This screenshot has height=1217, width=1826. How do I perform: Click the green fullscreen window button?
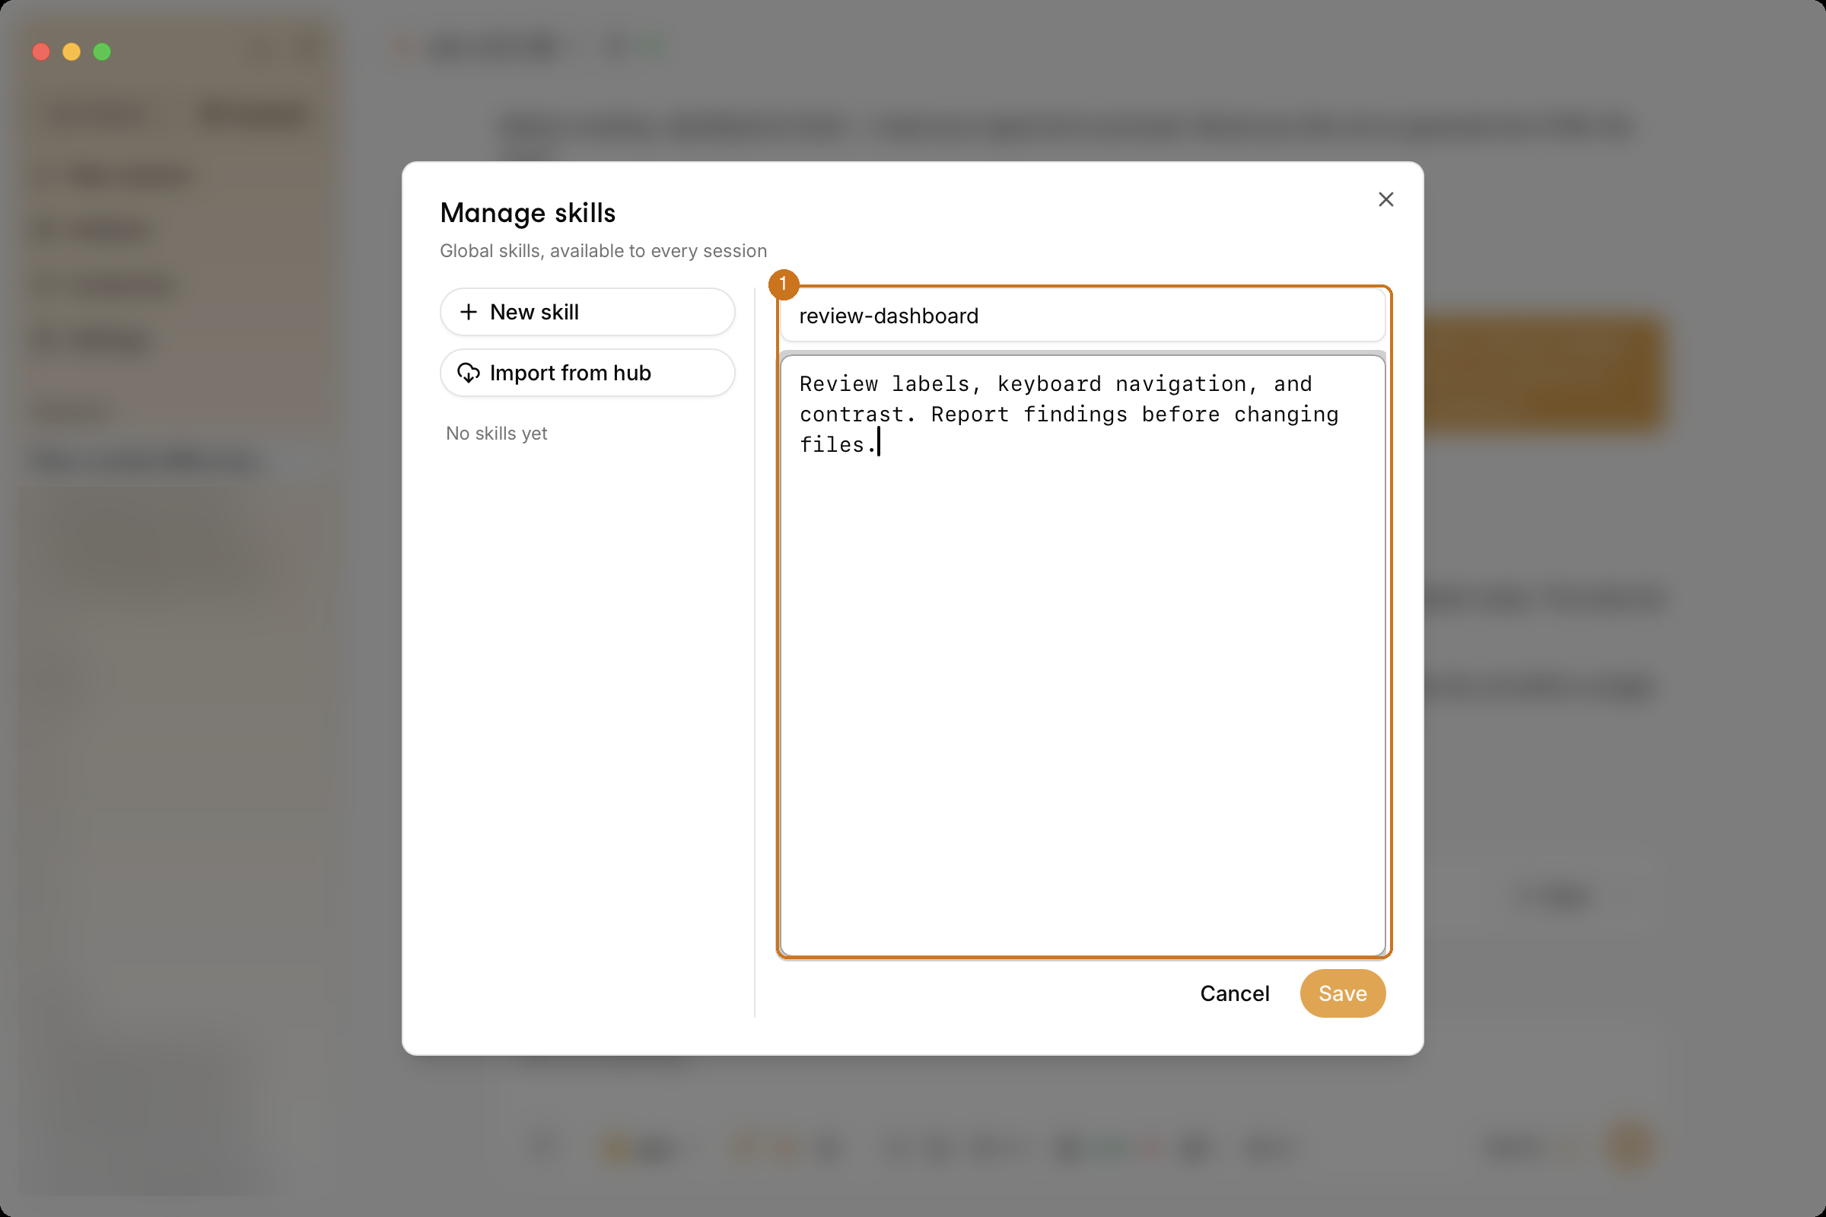tap(102, 52)
